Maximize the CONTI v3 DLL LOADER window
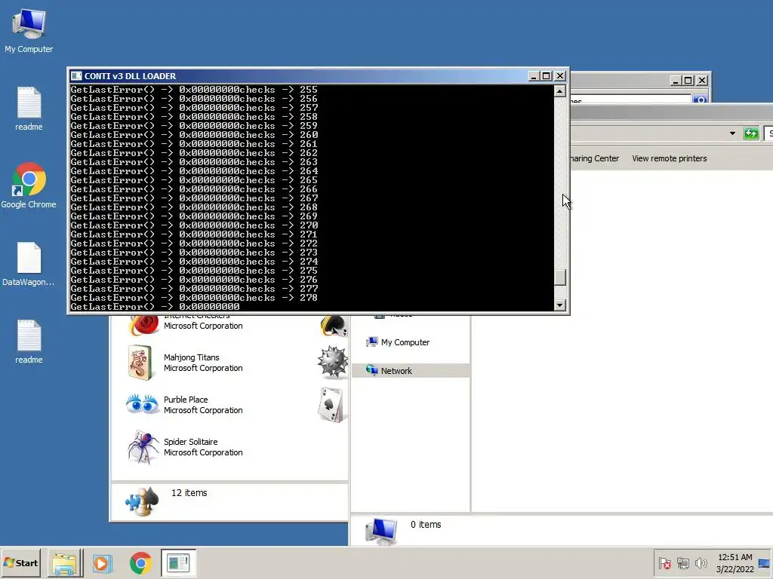Screen dimensions: 773x579 [x=547, y=76]
